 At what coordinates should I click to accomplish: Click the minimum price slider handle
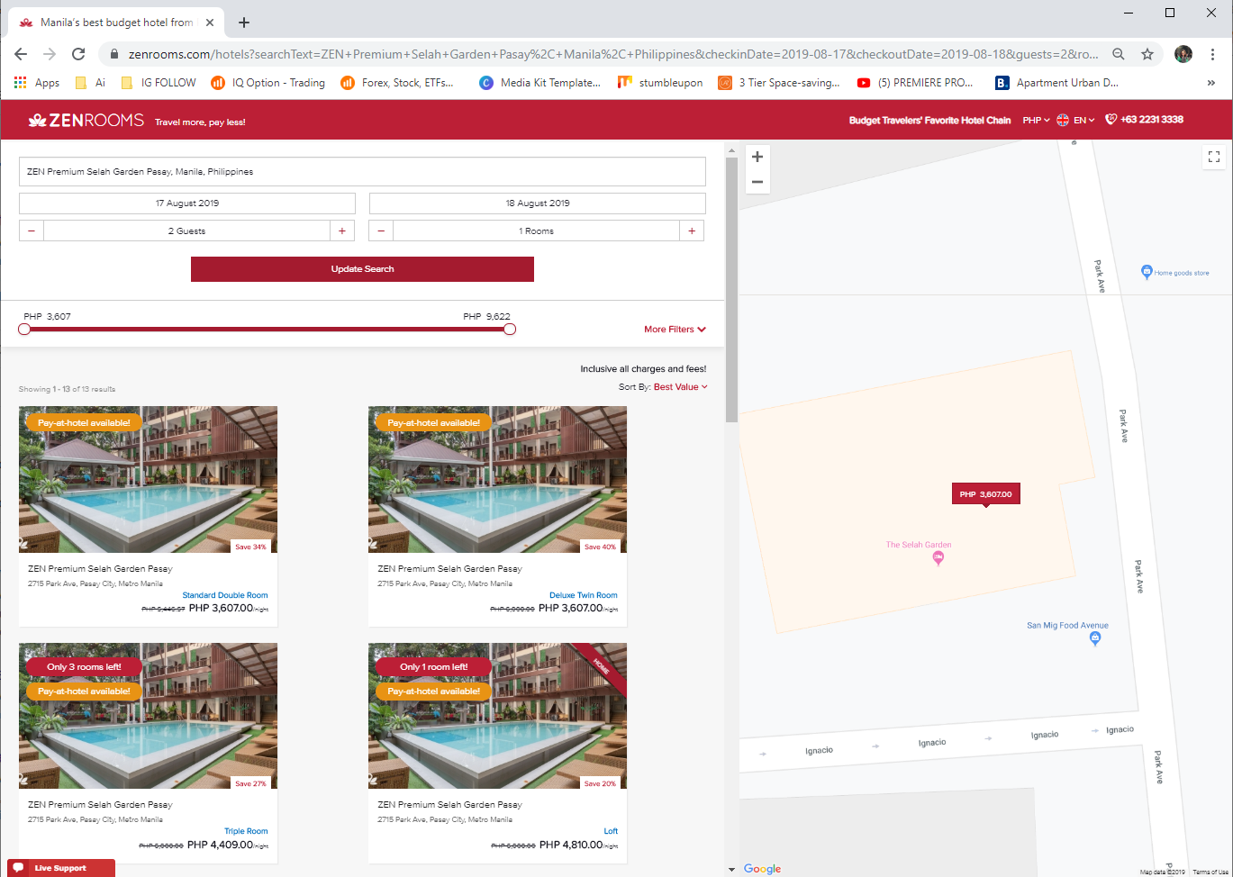pyautogui.click(x=24, y=330)
